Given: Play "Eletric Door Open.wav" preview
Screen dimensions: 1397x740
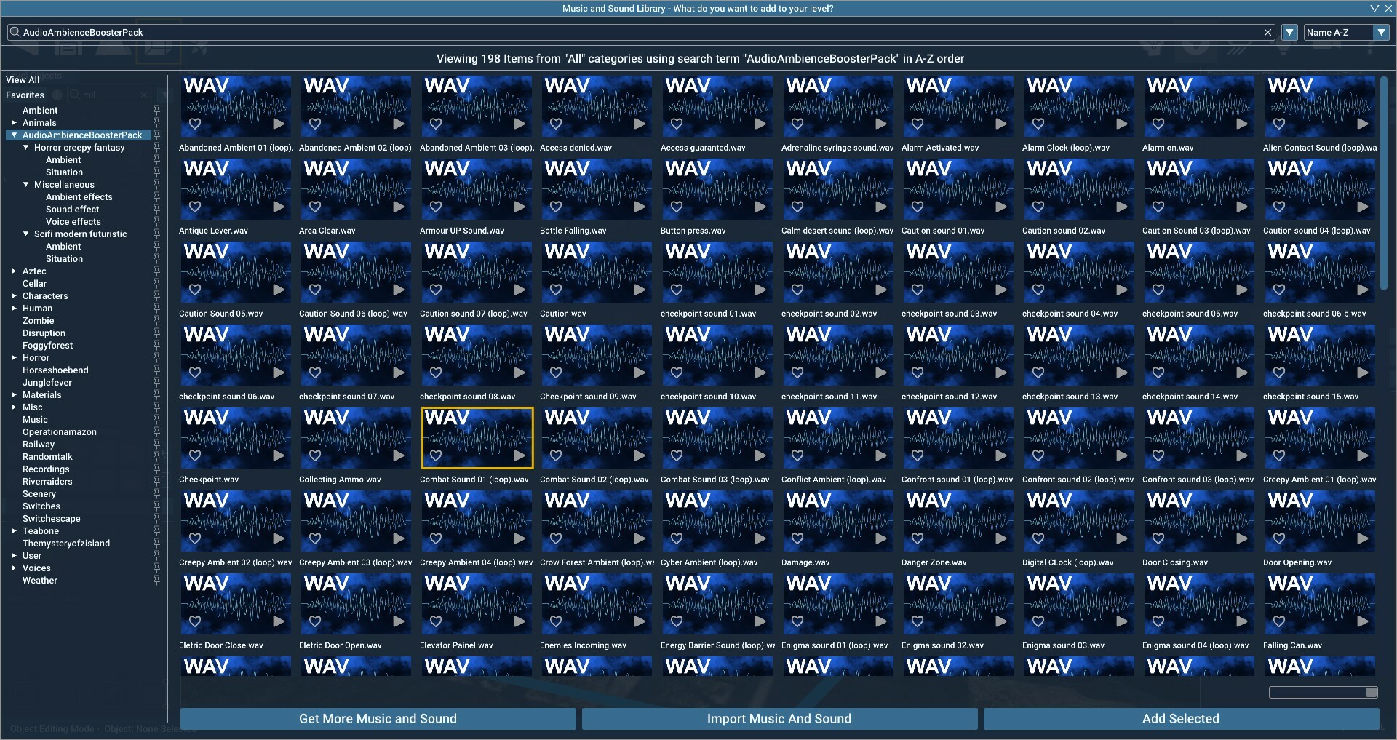Looking at the screenshot, I should (397, 621).
